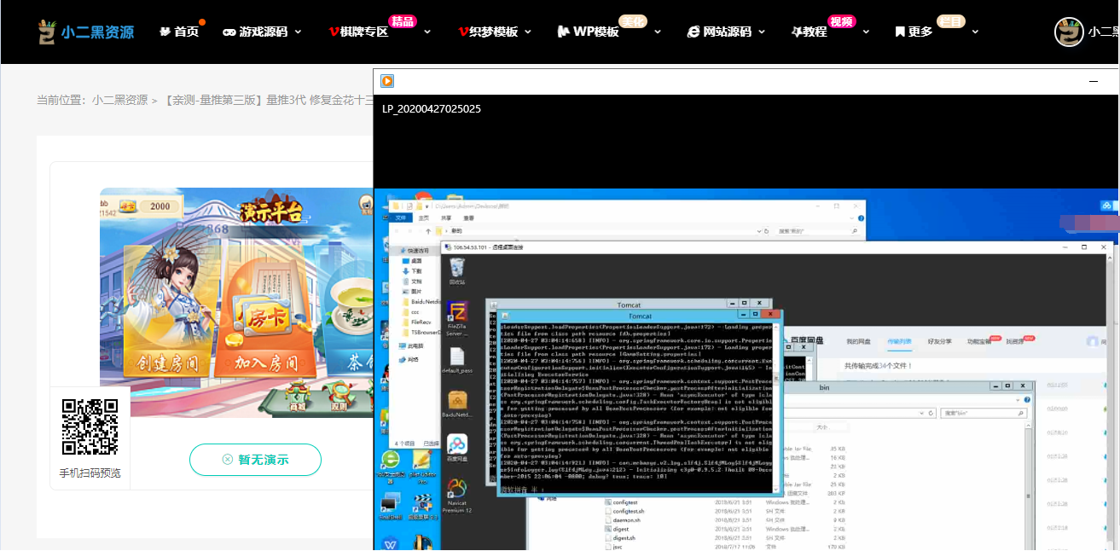Image resolution: width=1120 pixels, height=551 pixels.
Task: Click the LP_20200427025025 video title
Action: pos(432,109)
